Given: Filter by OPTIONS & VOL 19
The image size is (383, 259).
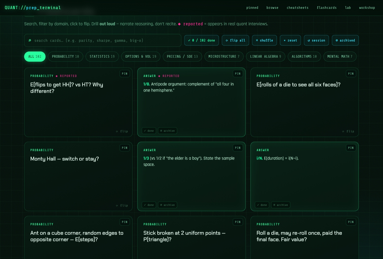Looking at the screenshot, I should tap(141, 57).
